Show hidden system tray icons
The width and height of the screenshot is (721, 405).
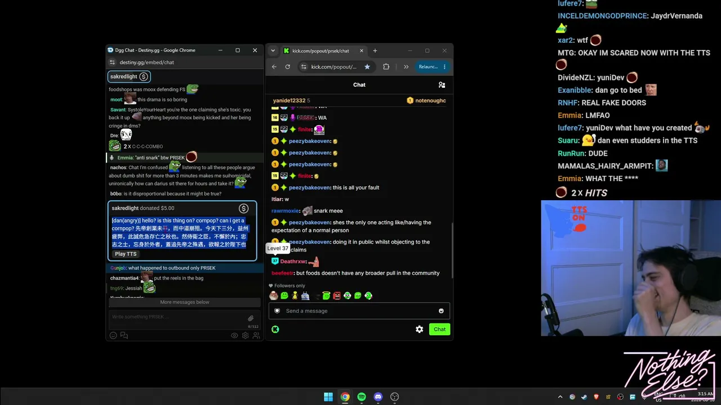560,397
